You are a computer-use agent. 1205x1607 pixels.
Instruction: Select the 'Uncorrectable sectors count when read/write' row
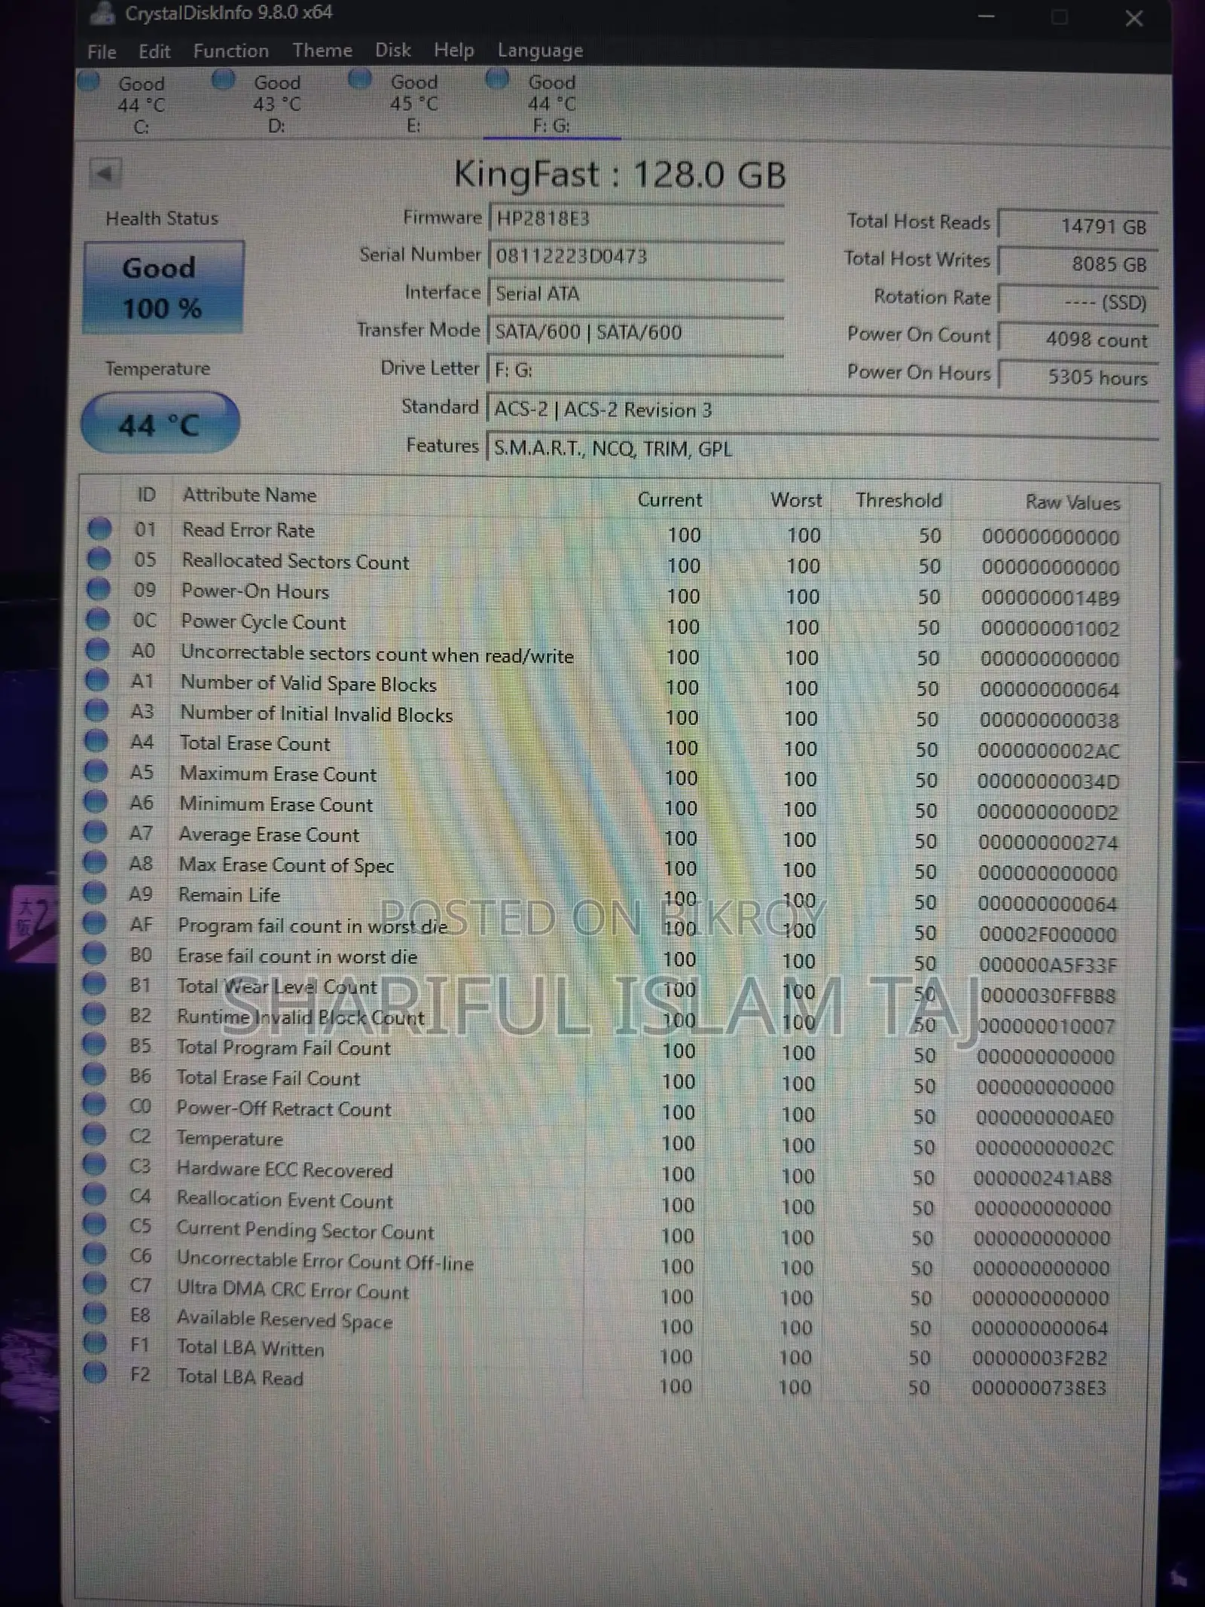pyautogui.click(x=602, y=655)
